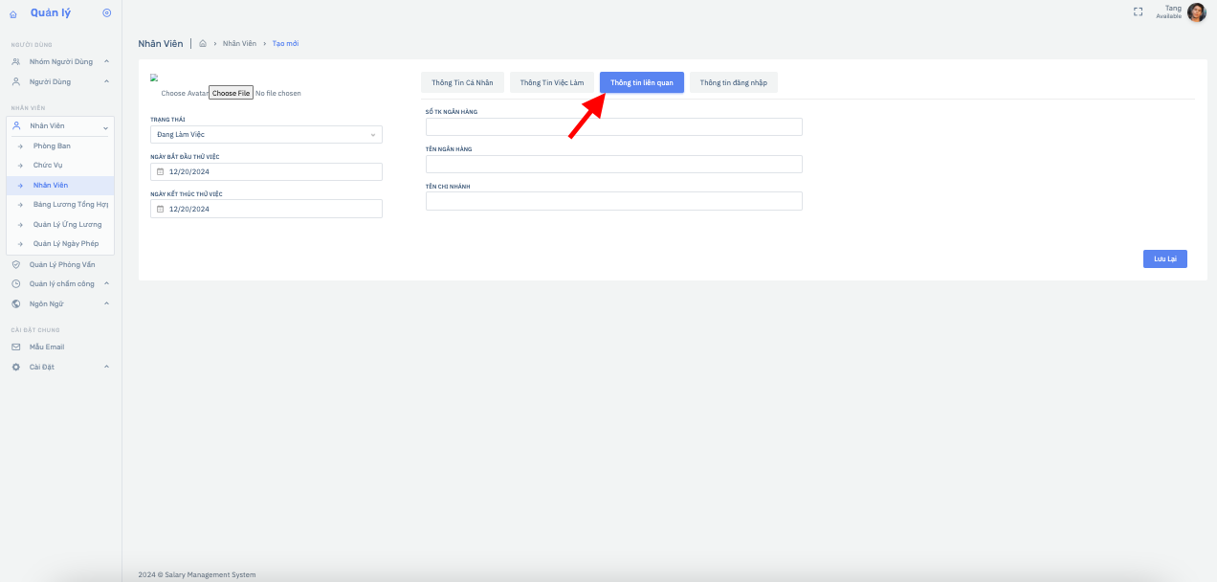Screen dimensions: 1217x582
Task: Open Quản Lý Ứng Lương page
Action: pyautogui.click(x=67, y=224)
